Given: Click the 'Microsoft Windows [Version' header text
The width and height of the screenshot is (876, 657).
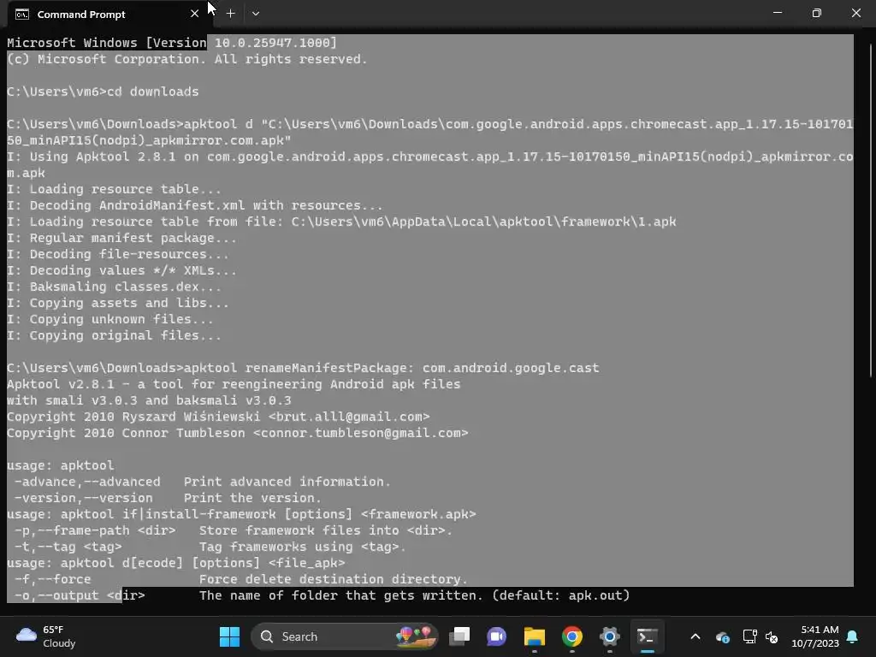Looking at the screenshot, I should [107, 43].
